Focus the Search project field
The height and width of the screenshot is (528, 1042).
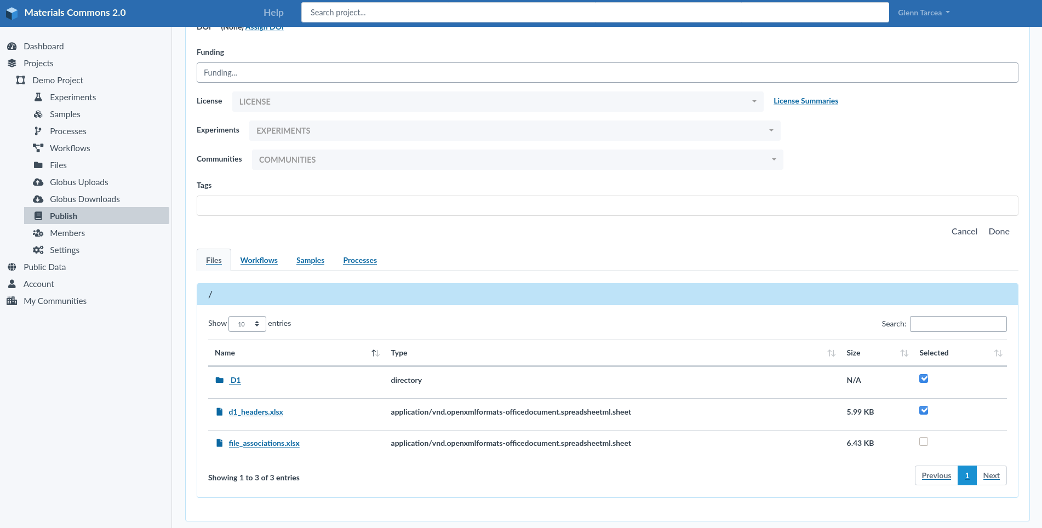pos(595,13)
